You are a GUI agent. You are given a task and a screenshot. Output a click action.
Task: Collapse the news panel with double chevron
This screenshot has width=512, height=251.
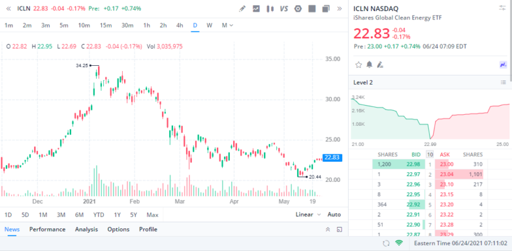[328, 230]
